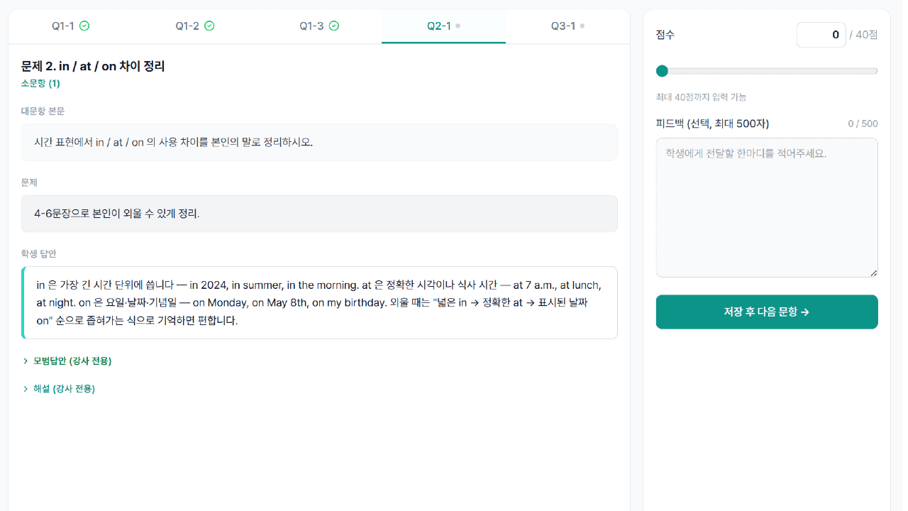Click the heading 문제 2. in / at / on 차이 정리
908x511 pixels.
click(93, 67)
